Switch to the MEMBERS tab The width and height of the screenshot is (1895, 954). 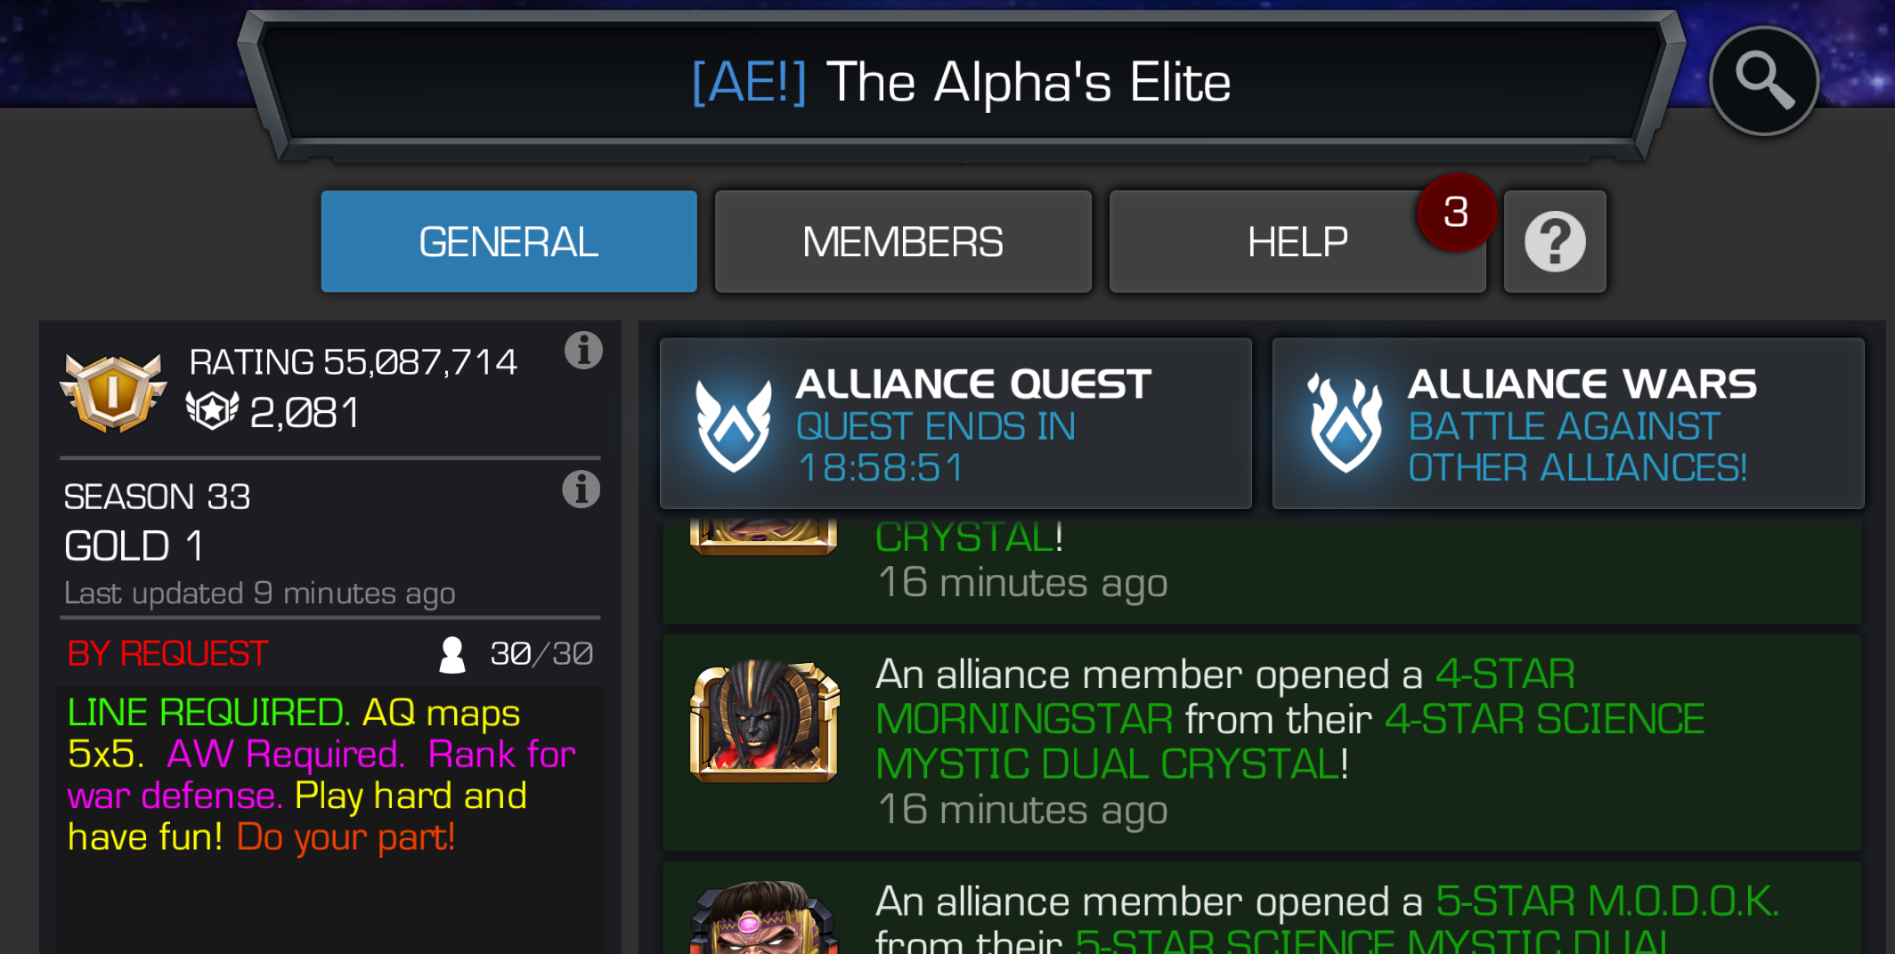coord(903,241)
